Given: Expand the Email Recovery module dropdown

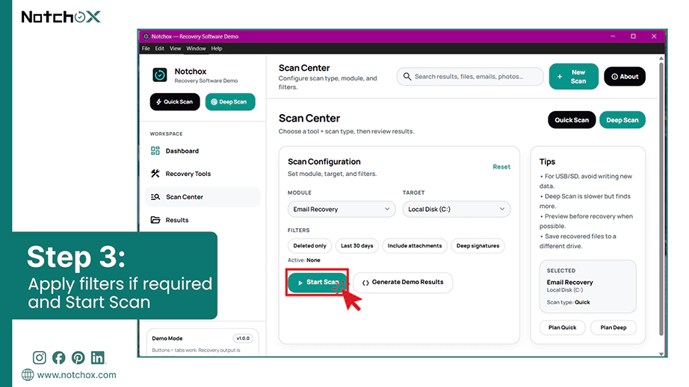Looking at the screenshot, I should pyautogui.click(x=342, y=209).
